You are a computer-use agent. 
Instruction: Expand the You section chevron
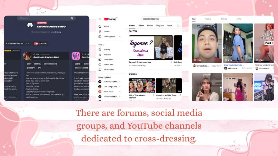[x=104, y=45]
